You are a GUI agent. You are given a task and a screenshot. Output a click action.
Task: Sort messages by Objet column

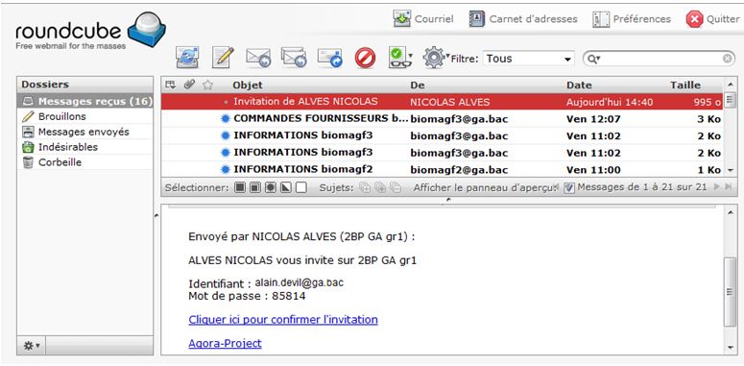248,85
